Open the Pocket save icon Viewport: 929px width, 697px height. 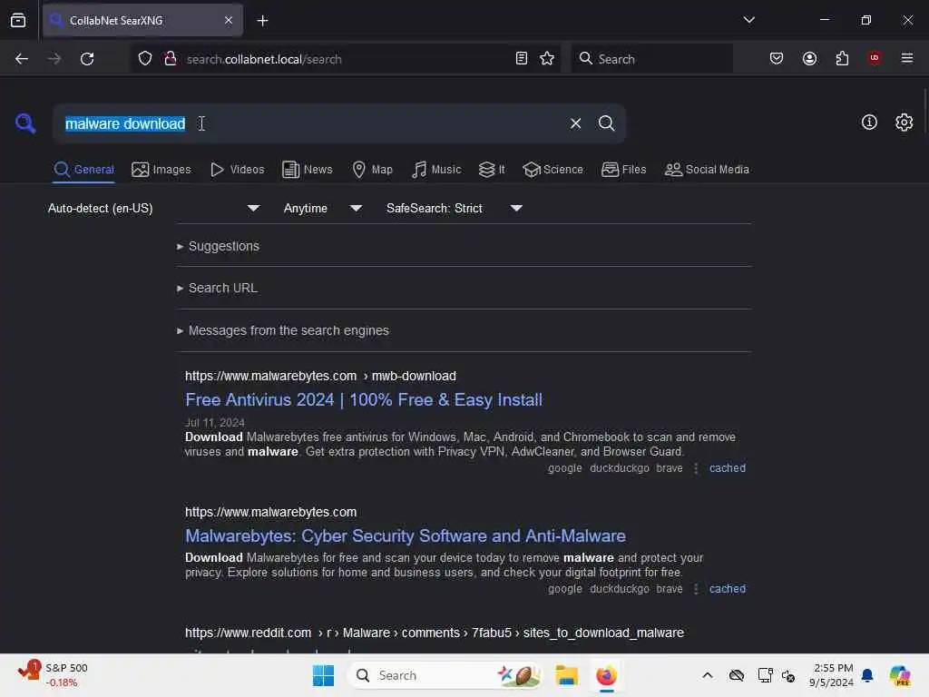[x=777, y=58]
